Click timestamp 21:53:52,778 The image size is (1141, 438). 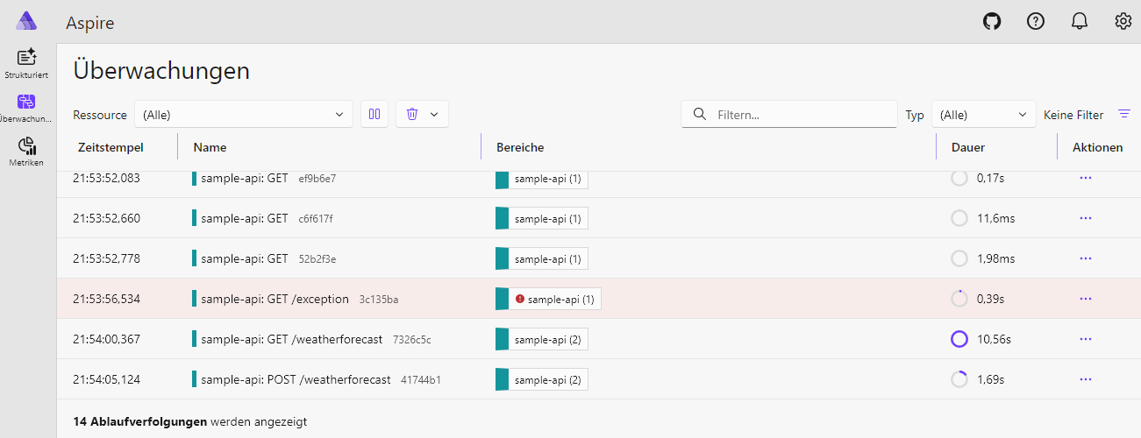106,258
